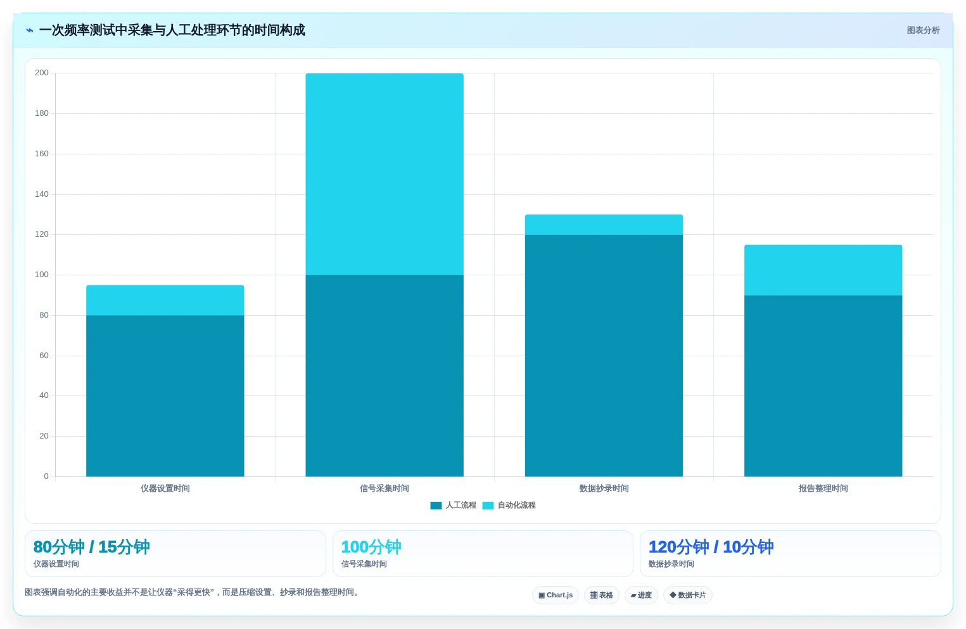The image size is (966, 629).
Task: Click the 信号采集时间 caption in the middle card
Action: click(364, 564)
